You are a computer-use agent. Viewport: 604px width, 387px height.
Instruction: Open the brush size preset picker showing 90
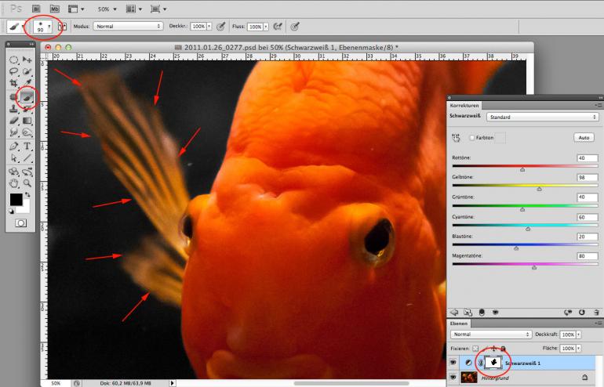(x=43, y=27)
